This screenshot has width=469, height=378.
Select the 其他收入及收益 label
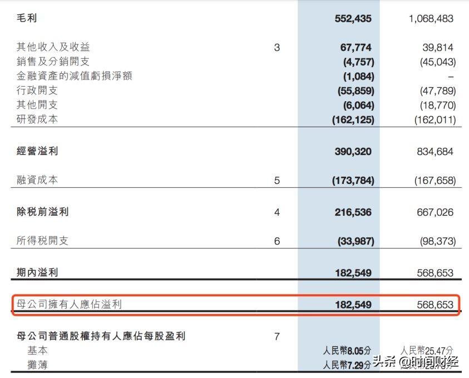(x=53, y=47)
